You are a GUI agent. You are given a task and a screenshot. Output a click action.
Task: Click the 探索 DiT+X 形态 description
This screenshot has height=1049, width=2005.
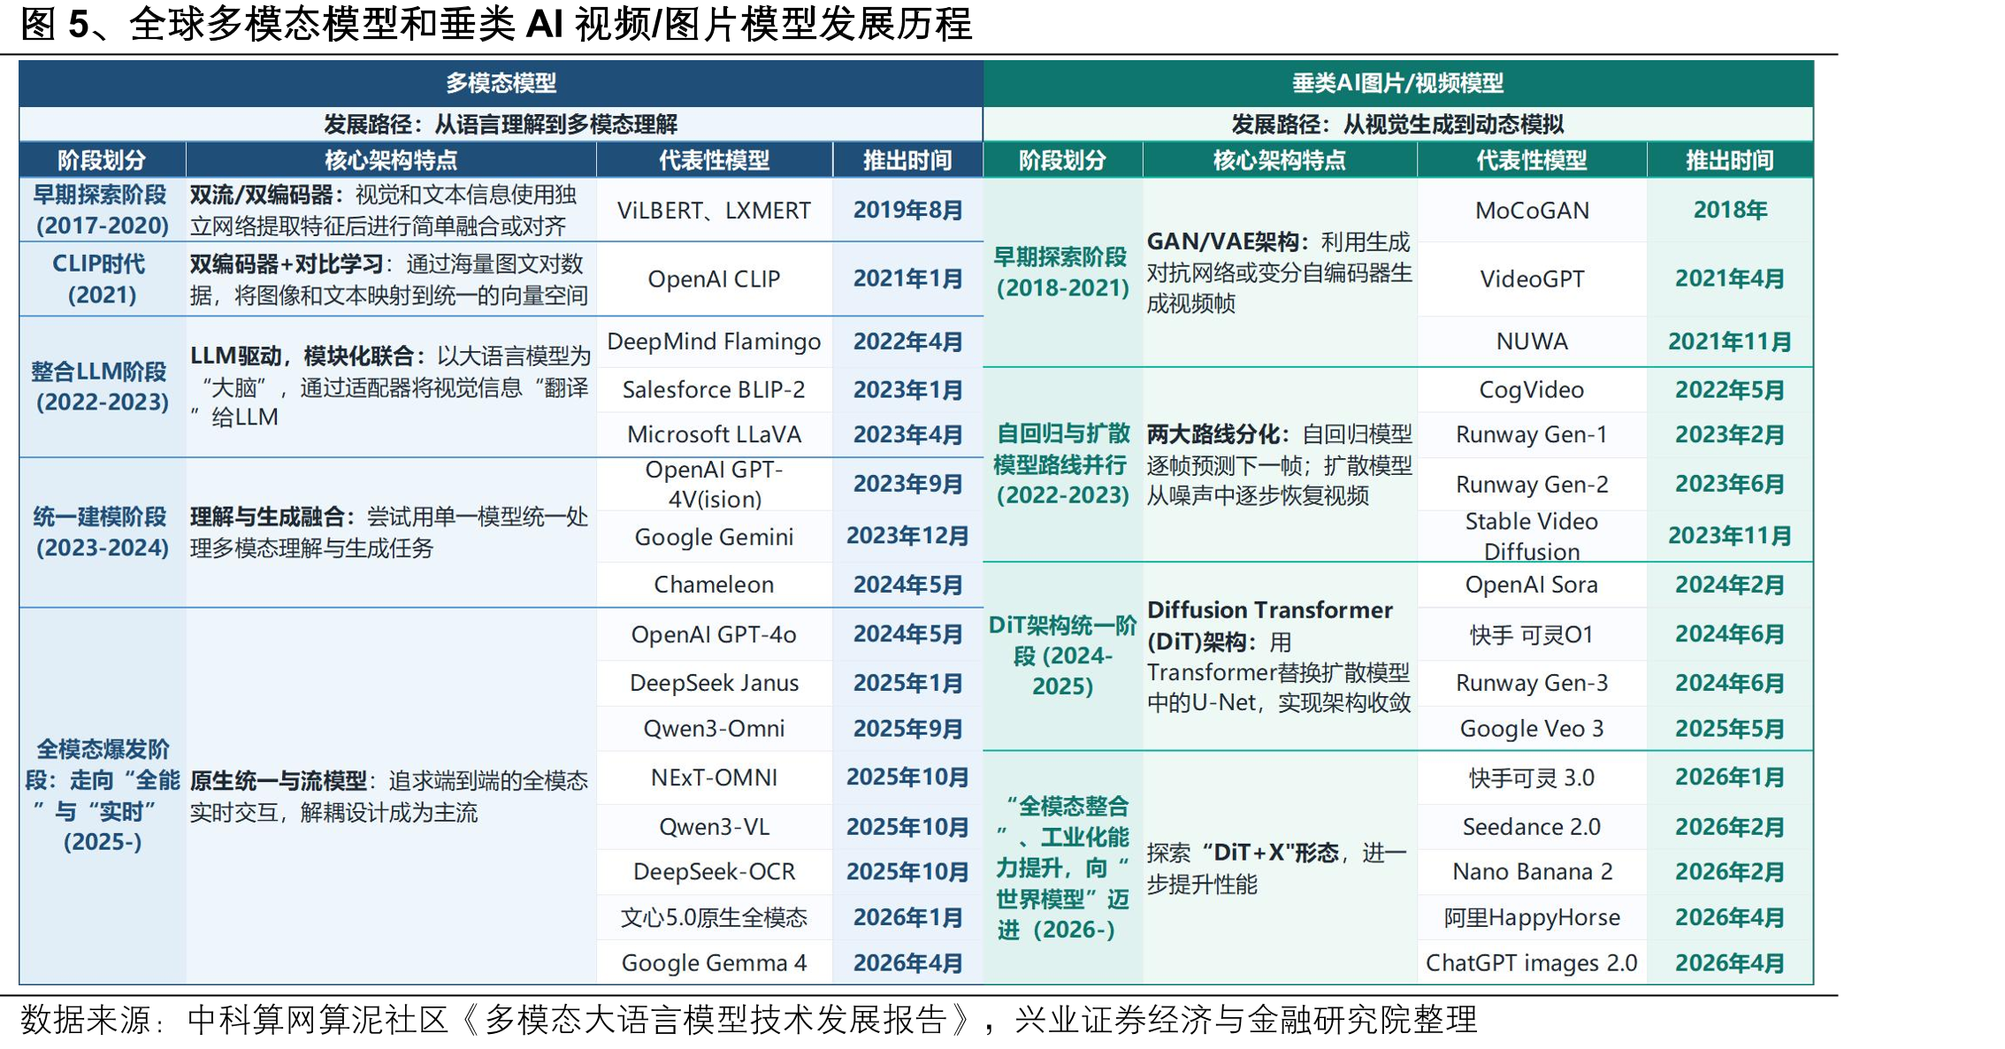click(1280, 868)
